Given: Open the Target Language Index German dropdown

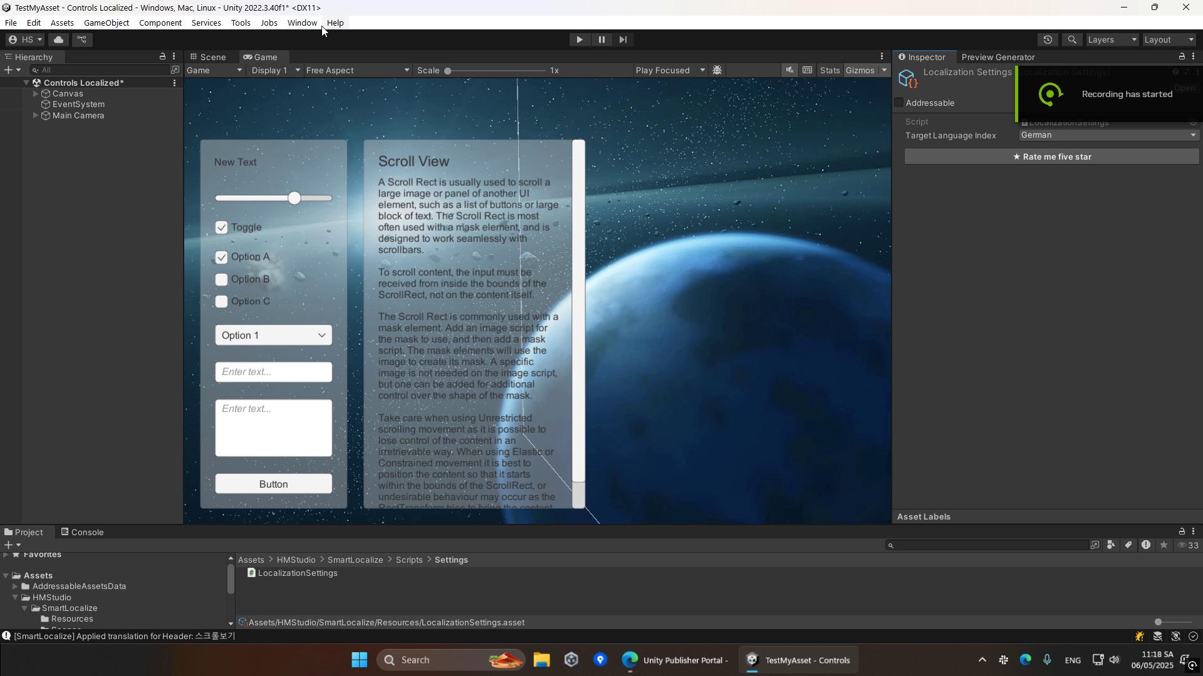Looking at the screenshot, I should point(1108,135).
